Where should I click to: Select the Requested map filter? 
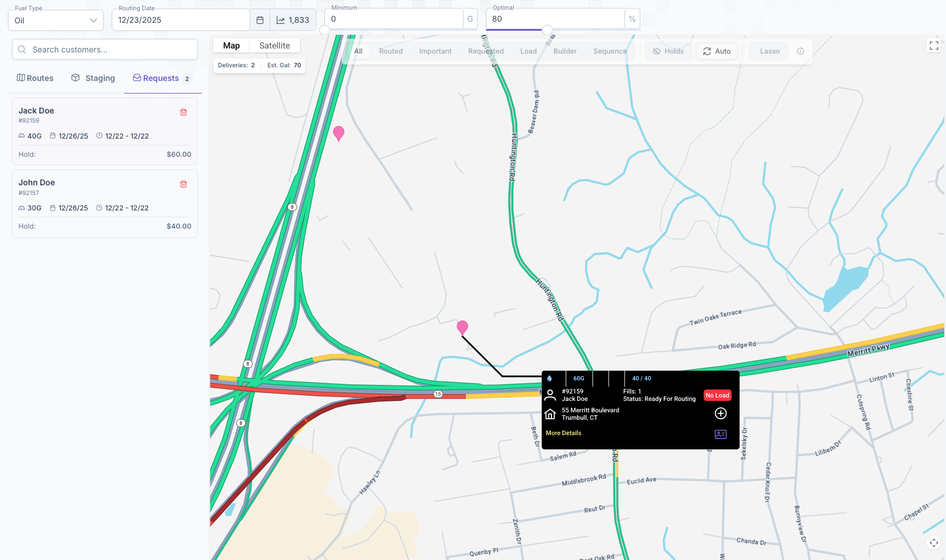(x=486, y=51)
